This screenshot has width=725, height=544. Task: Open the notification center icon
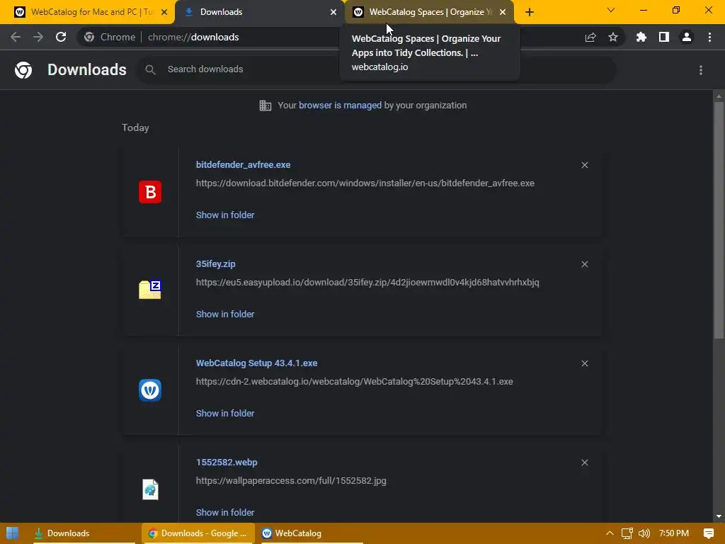(708, 533)
